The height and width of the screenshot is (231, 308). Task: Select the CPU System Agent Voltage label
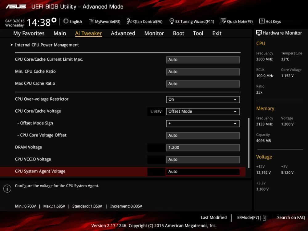(x=40, y=171)
